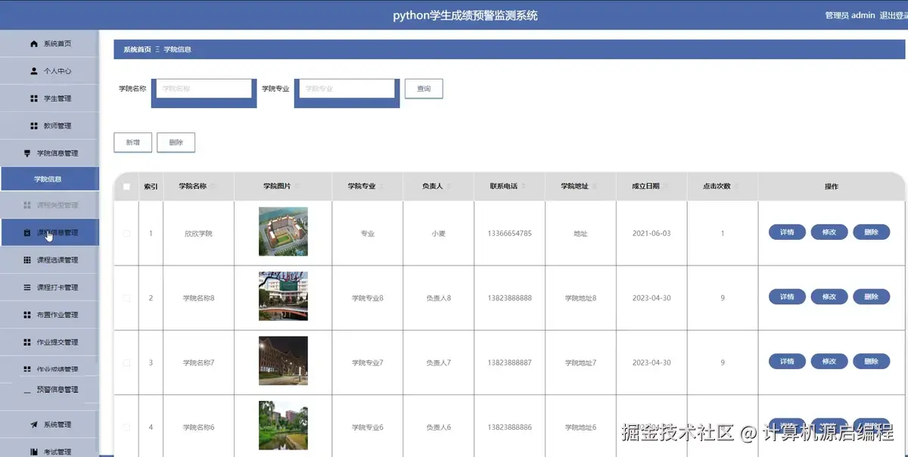Click the 负责人8 cell

point(439,298)
